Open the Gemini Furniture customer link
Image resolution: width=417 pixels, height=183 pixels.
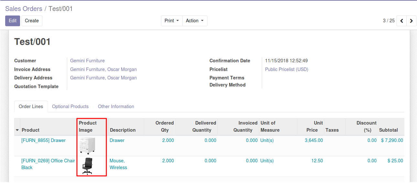click(87, 61)
